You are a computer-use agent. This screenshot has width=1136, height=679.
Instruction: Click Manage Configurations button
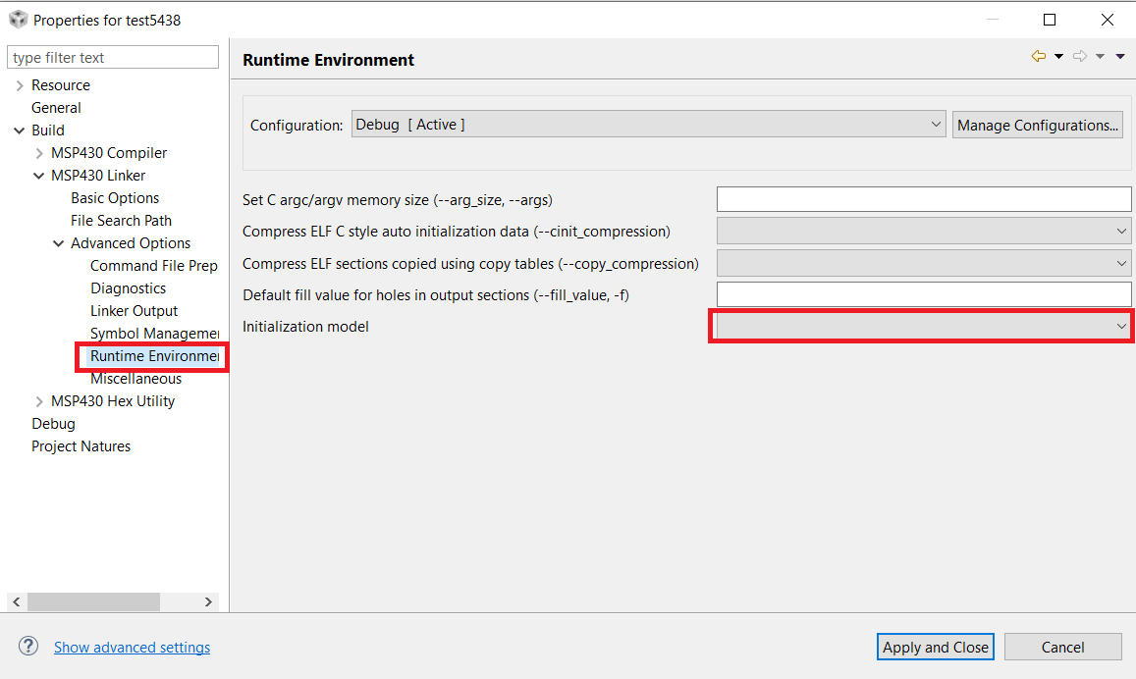1038,125
